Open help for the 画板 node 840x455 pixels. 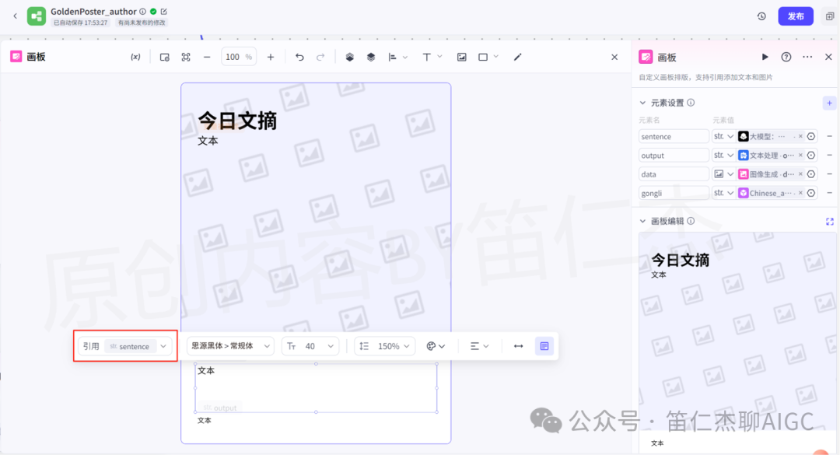[x=786, y=57]
